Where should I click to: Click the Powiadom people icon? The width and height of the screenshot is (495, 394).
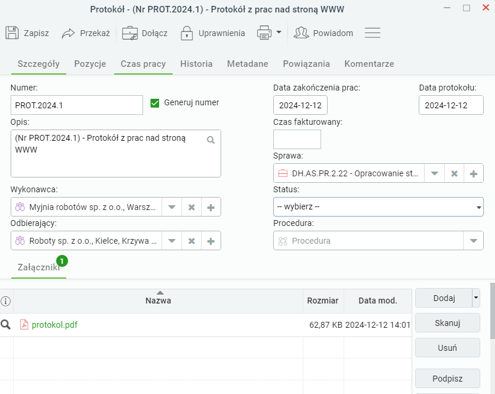click(301, 33)
